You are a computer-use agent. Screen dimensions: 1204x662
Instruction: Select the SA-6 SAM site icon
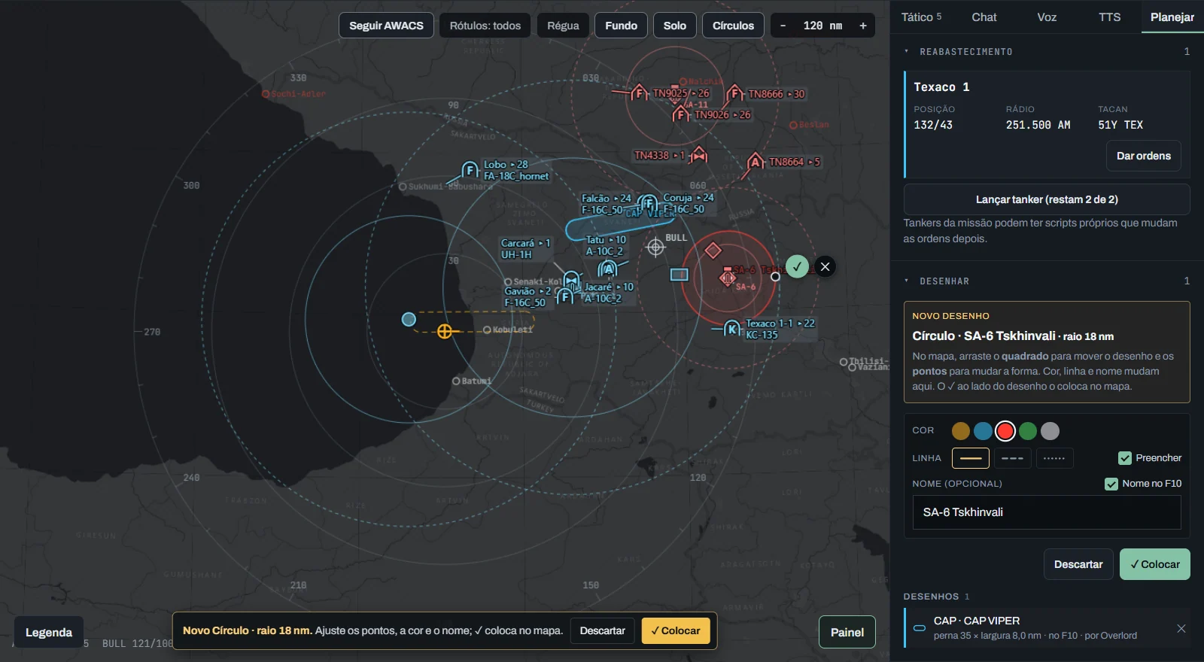click(x=728, y=278)
